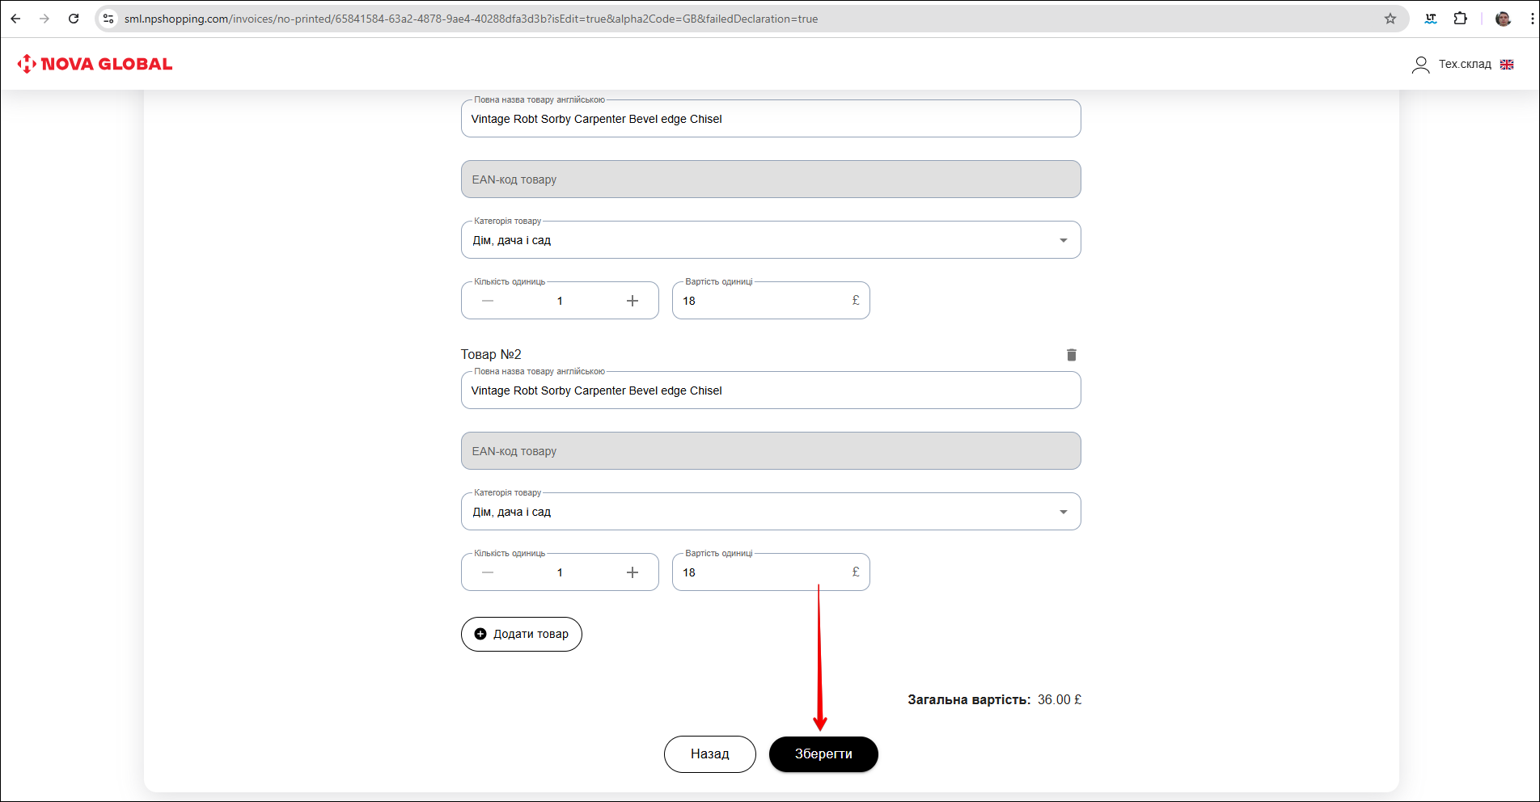Bookmark this page with star icon
The width and height of the screenshot is (1540, 802).
1390,19
